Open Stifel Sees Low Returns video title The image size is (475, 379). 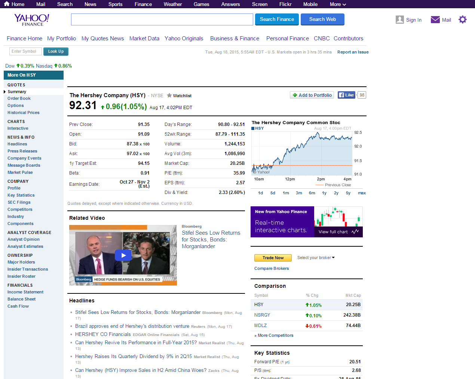pos(211,240)
